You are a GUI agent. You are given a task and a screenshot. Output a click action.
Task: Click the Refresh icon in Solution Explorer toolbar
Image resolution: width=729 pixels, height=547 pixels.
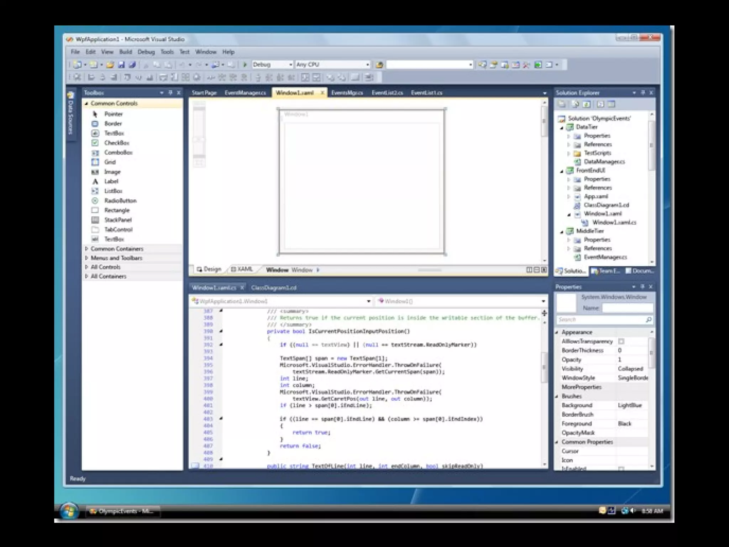(x=587, y=104)
